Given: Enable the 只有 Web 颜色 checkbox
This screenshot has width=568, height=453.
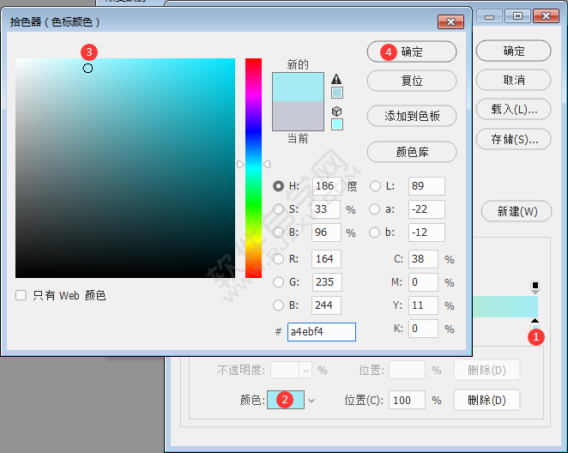Looking at the screenshot, I should point(21,295).
